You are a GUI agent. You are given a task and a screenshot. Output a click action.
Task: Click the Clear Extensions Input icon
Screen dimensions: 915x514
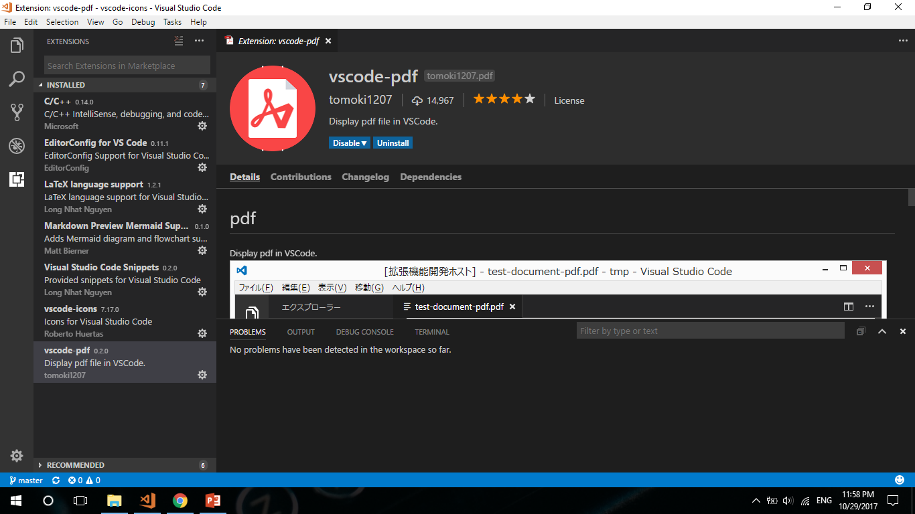[x=178, y=41]
